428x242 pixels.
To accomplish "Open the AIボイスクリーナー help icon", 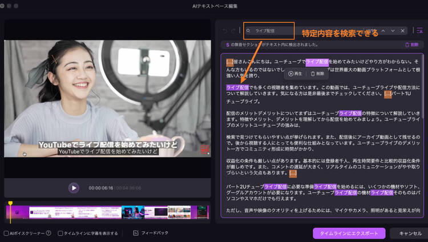I will click(49, 233).
